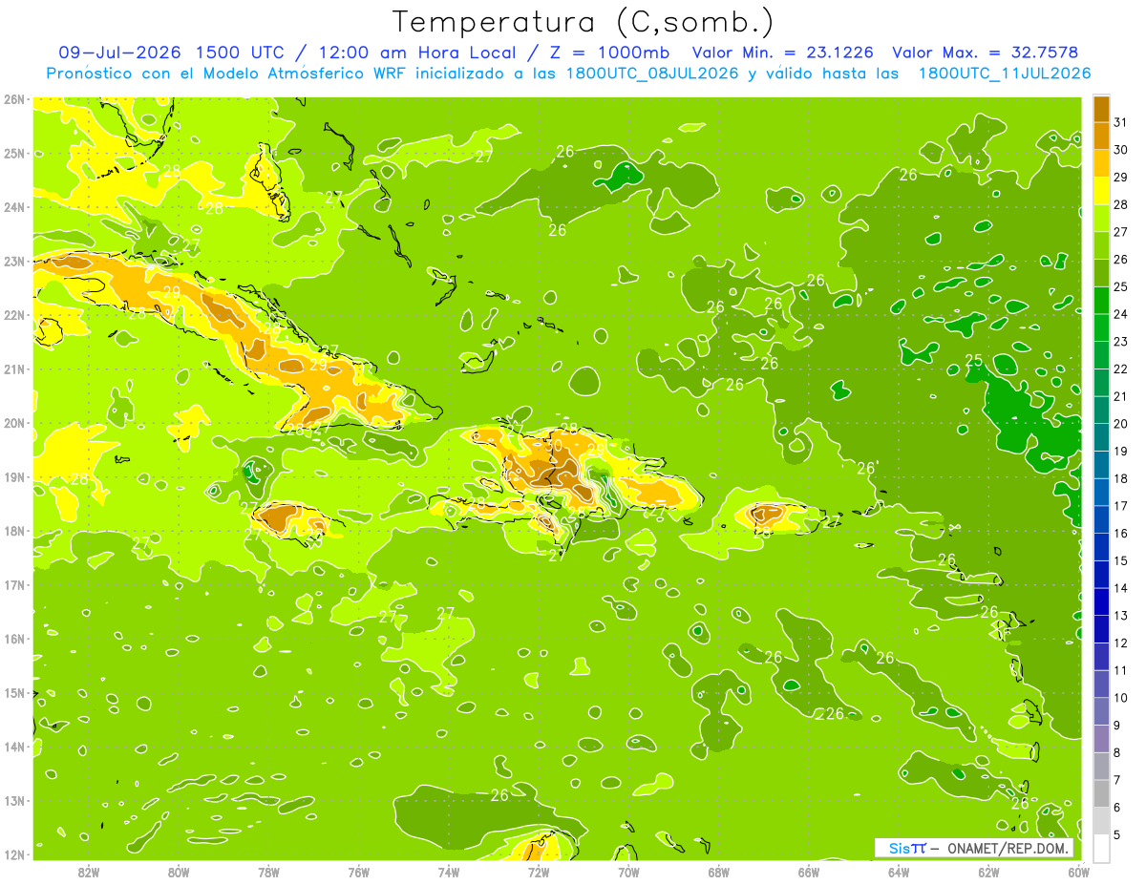Click the '25' contour label on the map
The height and width of the screenshot is (885, 1146).
pos(974,360)
